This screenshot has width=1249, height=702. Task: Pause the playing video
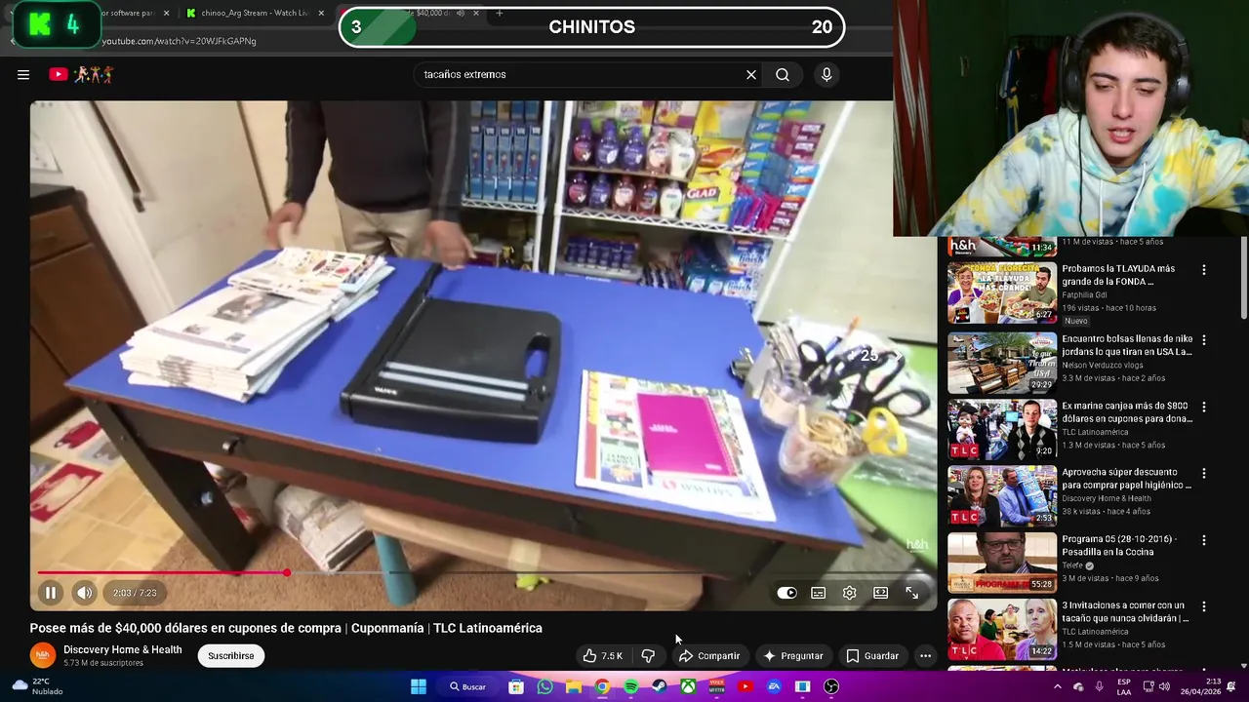[x=51, y=593]
